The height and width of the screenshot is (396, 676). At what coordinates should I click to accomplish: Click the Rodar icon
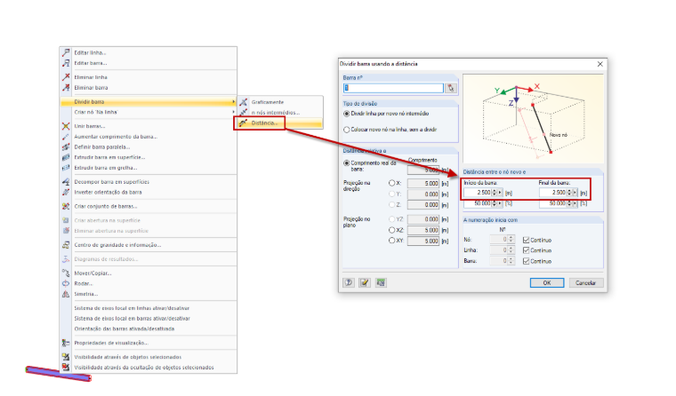pos(66,283)
